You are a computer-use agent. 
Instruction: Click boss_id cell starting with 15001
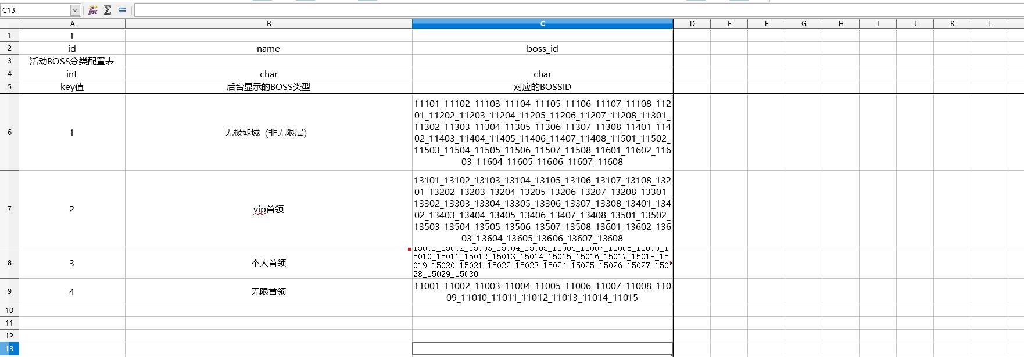(x=543, y=263)
